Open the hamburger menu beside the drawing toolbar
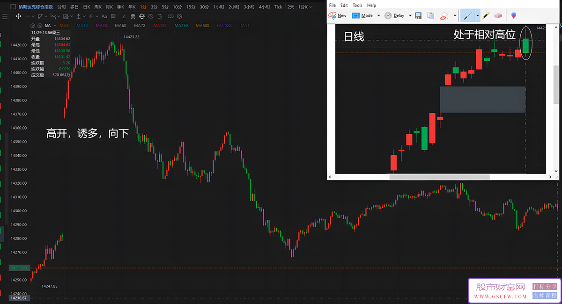This screenshot has height=304, width=562. click(x=5, y=16)
